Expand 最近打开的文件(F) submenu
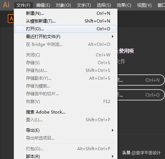 pyautogui.click(x=66, y=37)
